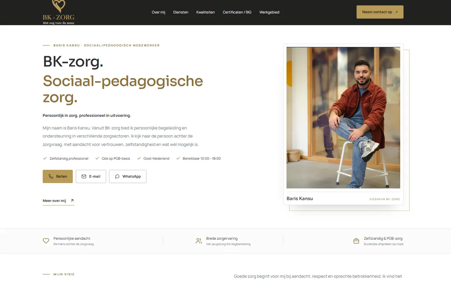Open the Over mij menu item
This screenshot has height=281, width=451.
158,12
